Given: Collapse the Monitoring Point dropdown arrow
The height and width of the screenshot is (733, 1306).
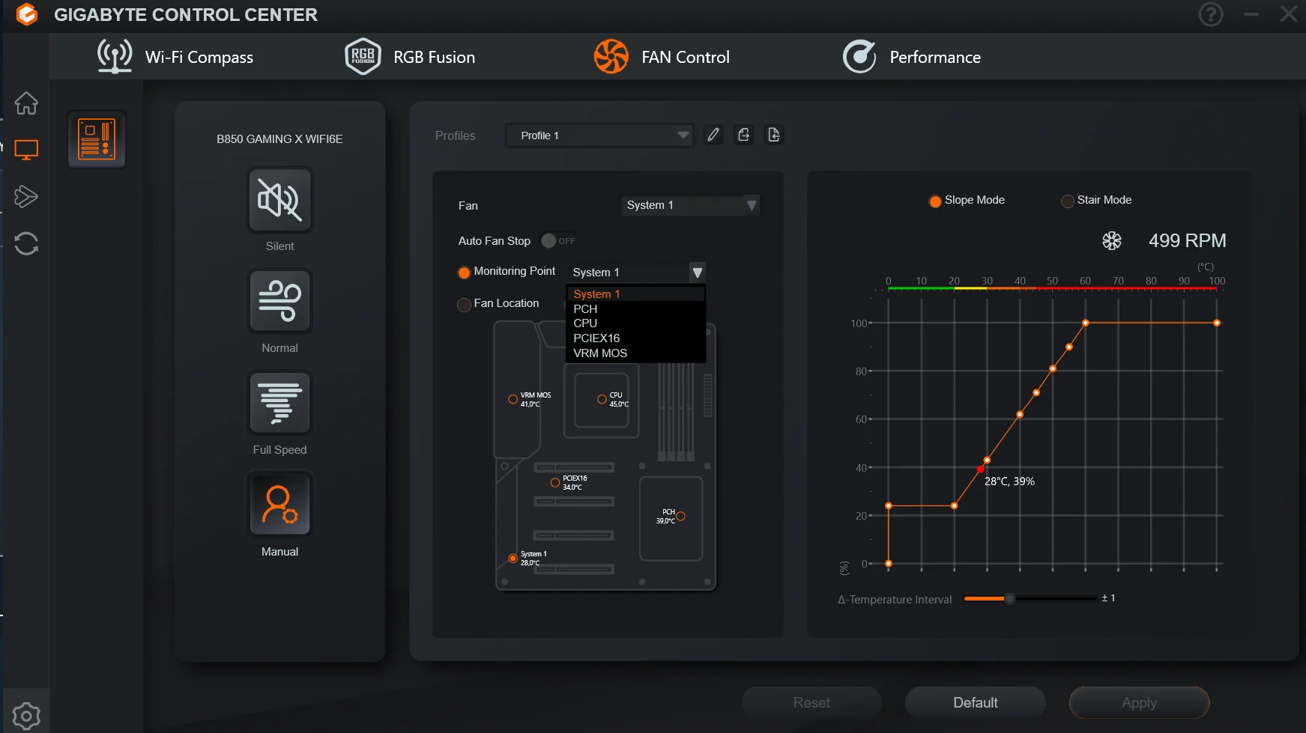Looking at the screenshot, I should point(698,273).
